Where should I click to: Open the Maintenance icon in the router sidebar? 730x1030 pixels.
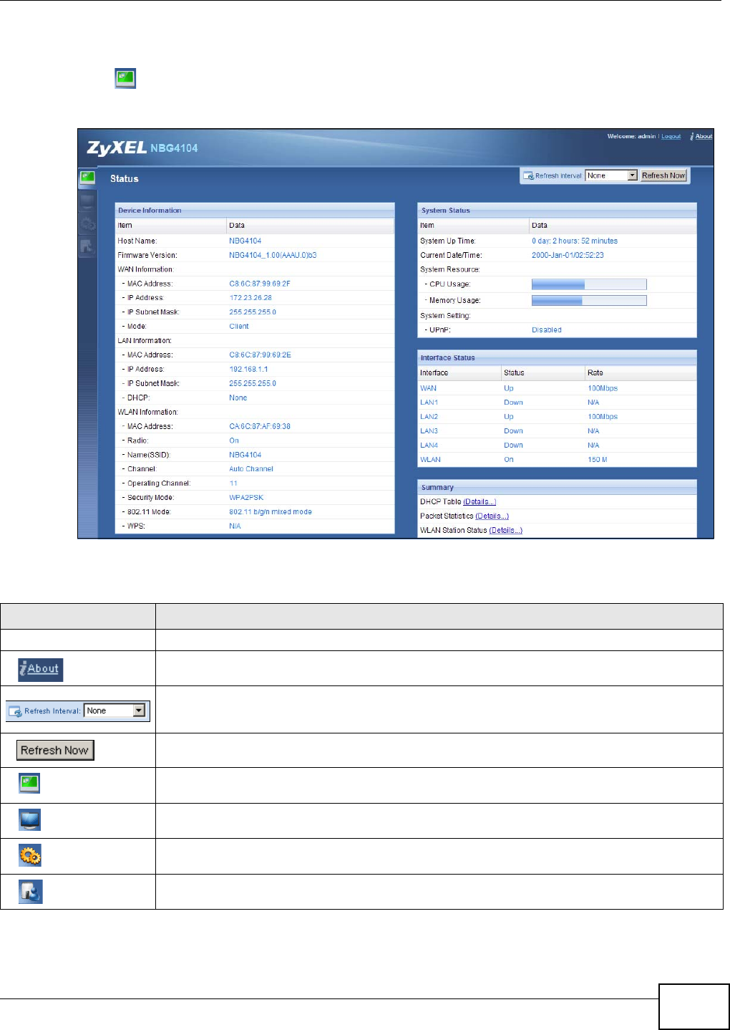point(87,246)
